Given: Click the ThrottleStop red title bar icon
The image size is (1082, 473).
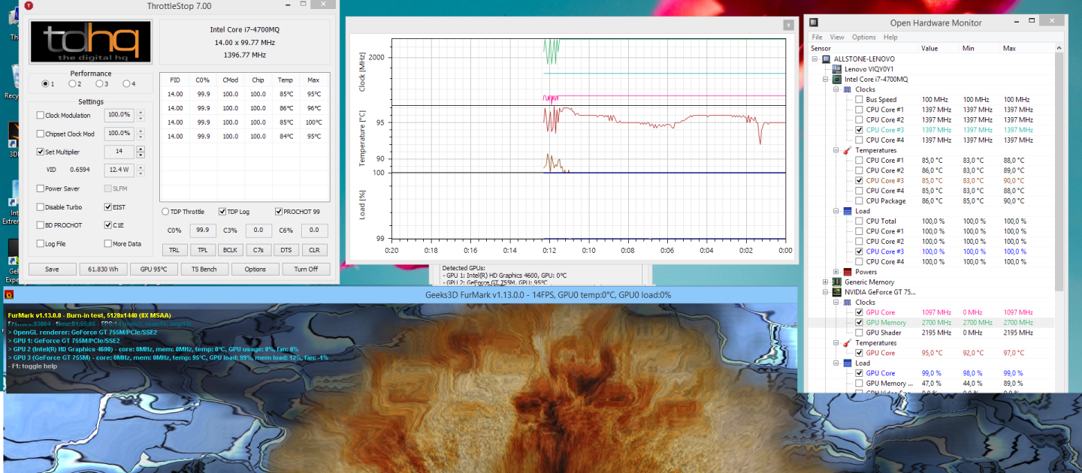Looking at the screenshot, I should pos(29,5).
